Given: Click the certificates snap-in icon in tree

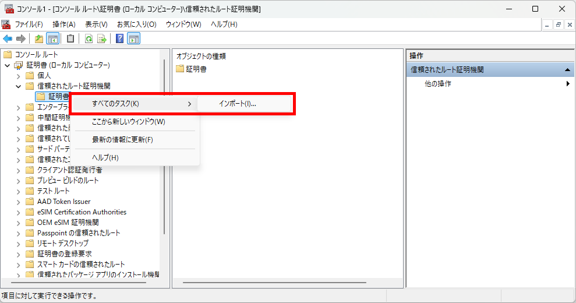Looking at the screenshot, I should (19, 65).
